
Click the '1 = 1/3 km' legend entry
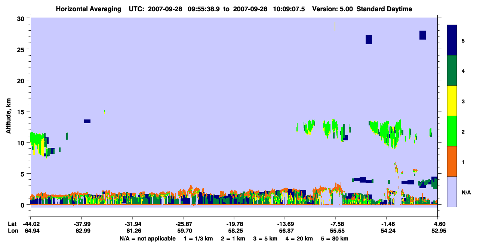(198, 239)
